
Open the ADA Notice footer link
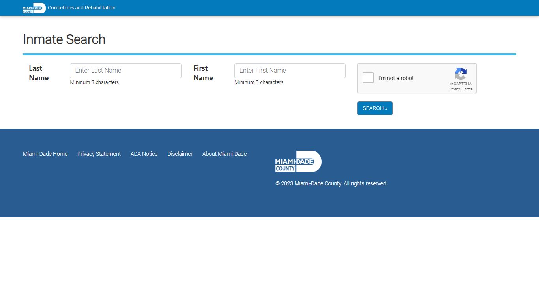[144, 154]
